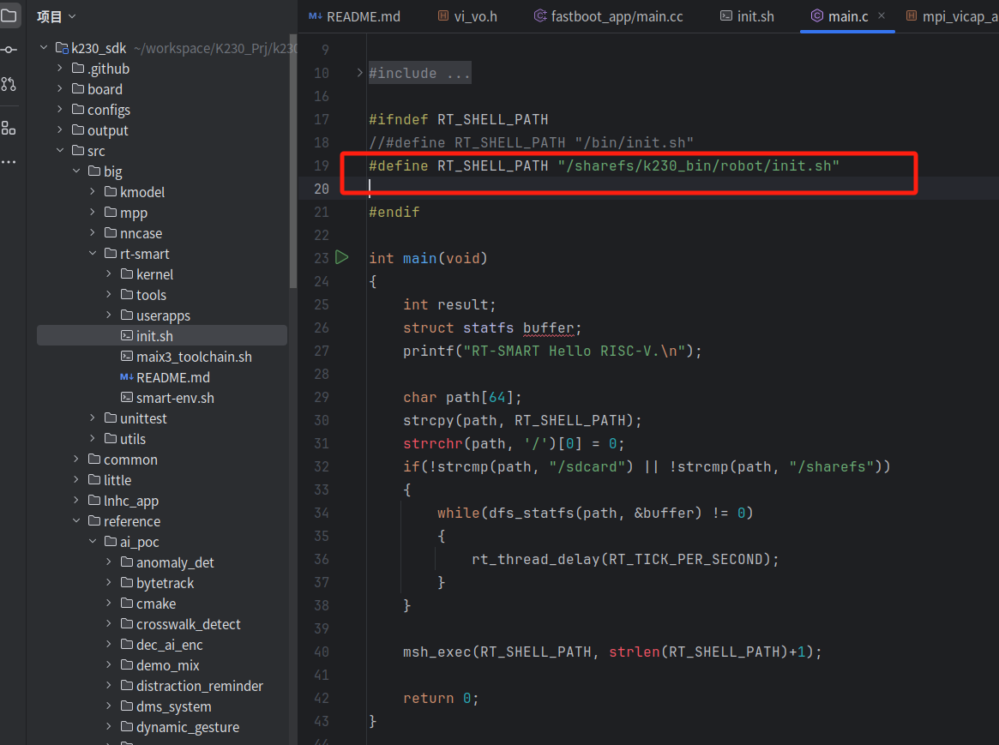The width and height of the screenshot is (999, 745).
Task: Select maix3_toolchain.sh in the project tree
Action: 194,357
